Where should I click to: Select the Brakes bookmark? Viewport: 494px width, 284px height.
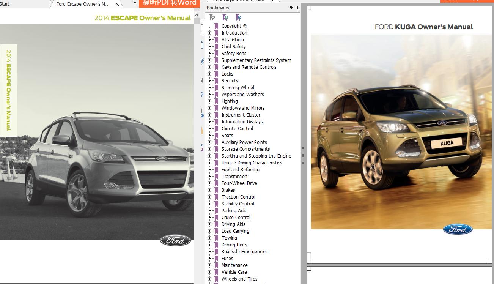click(x=228, y=190)
